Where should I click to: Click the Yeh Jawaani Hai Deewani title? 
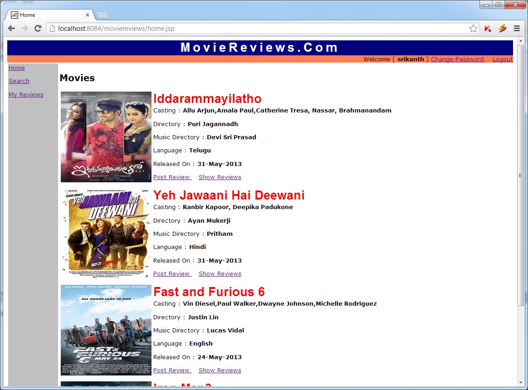click(229, 195)
